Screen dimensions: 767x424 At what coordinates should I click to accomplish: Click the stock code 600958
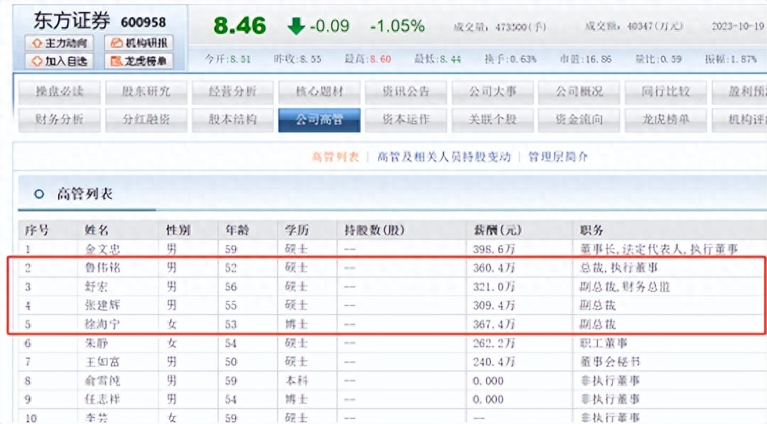143,22
